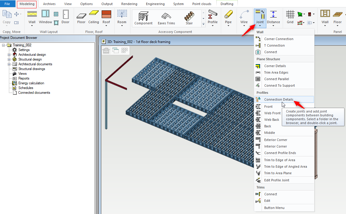Image resolution: width=346 pixels, height=214 pixels.
Task: Open the Engineering ribbon tab
Action: coord(155,4)
